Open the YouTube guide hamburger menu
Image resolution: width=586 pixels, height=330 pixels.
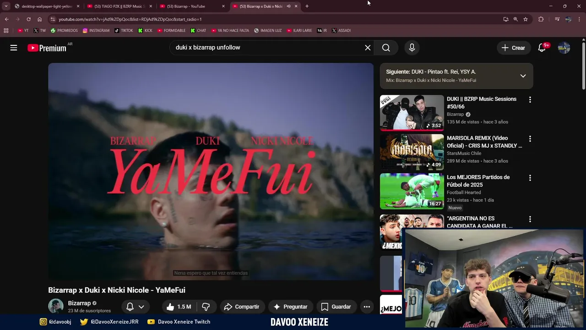[x=14, y=48]
